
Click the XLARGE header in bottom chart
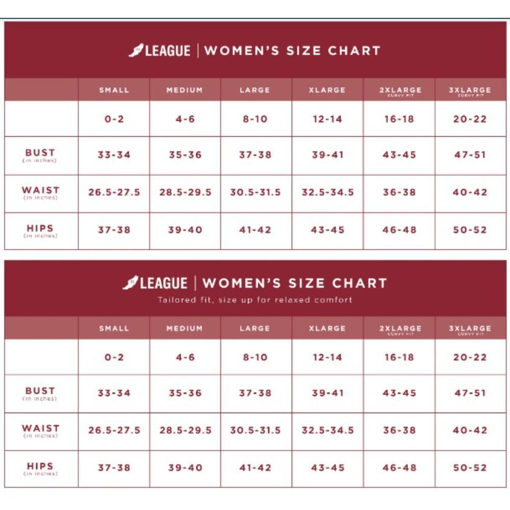point(327,328)
